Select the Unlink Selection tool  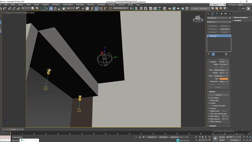coord(14,8)
